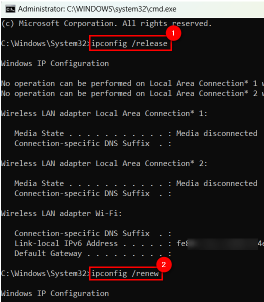Click the Local Area Connection* 1 no-operation line
The height and width of the screenshot is (302, 264).
pyautogui.click(x=132, y=83)
